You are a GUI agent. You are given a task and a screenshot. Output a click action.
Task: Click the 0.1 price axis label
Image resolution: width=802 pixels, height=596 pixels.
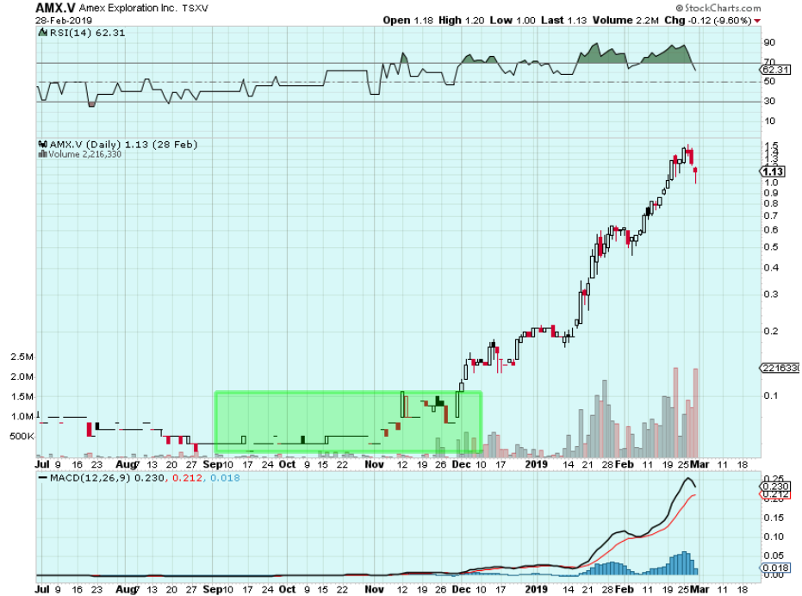[771, 395]
